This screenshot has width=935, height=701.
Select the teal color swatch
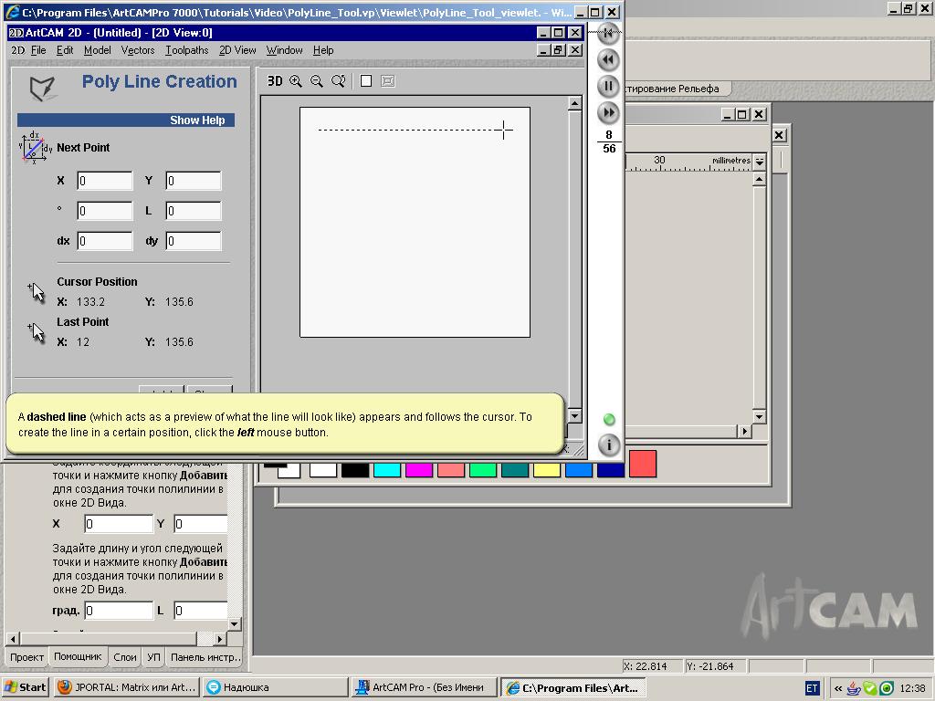(x=515, y=470)
